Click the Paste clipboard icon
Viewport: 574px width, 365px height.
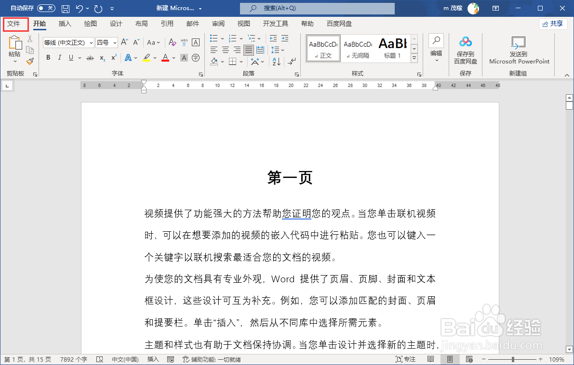pyautogui.click(x=14, y=42)
